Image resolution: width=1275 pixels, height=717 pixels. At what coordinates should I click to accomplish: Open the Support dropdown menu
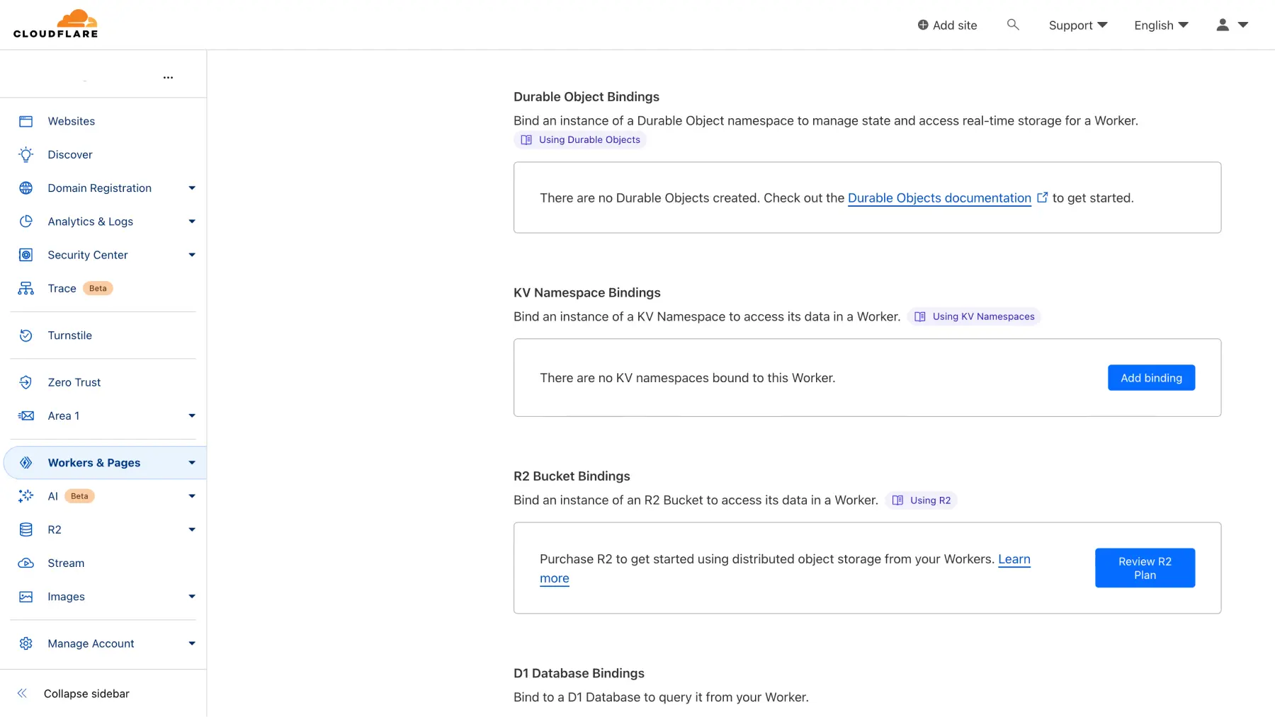pos(1077,25)
